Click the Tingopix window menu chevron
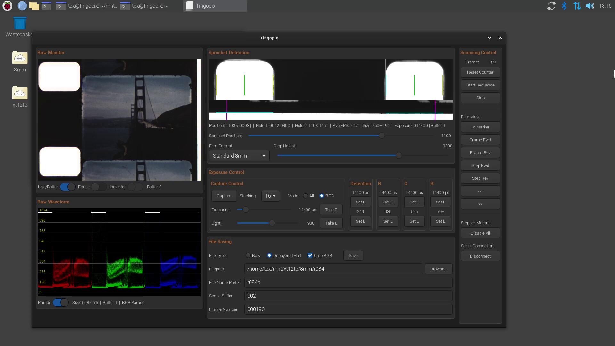 tap(489, 38)
